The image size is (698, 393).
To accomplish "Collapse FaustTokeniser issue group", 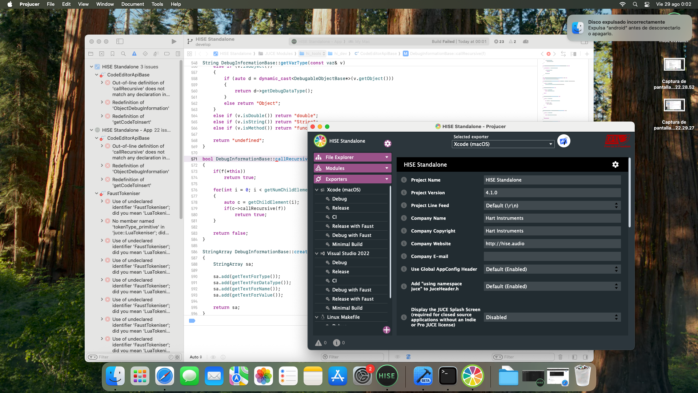I will (x=97, y=194).
